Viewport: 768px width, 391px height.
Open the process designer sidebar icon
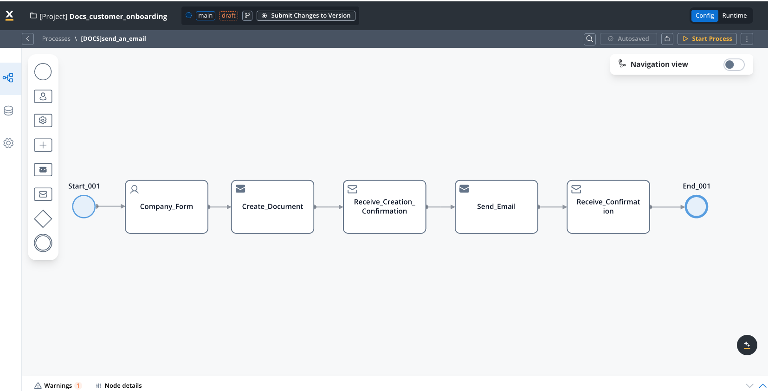click(x=8, y=78)
